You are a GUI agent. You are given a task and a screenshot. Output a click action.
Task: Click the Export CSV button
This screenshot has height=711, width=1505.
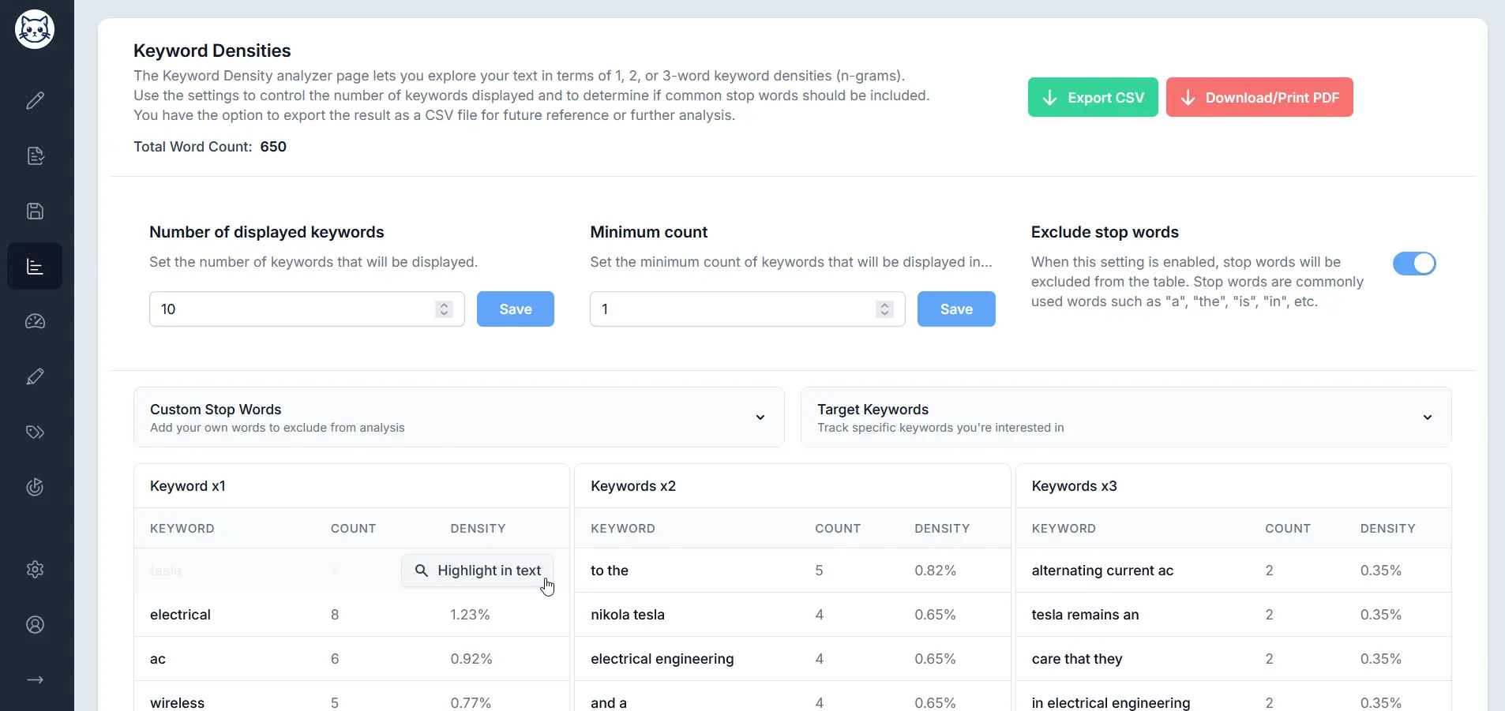coord(1093,97)
